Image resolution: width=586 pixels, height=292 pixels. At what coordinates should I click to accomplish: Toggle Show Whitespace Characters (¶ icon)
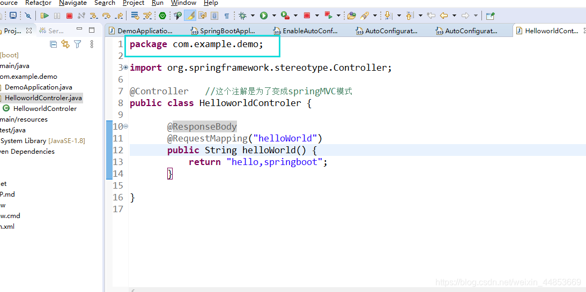tap(226, 16)
